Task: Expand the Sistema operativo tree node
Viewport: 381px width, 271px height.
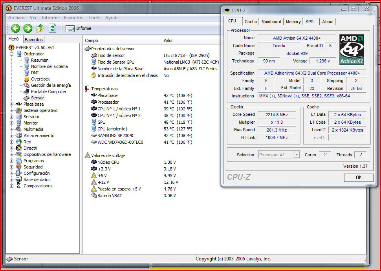Action: 11,111
